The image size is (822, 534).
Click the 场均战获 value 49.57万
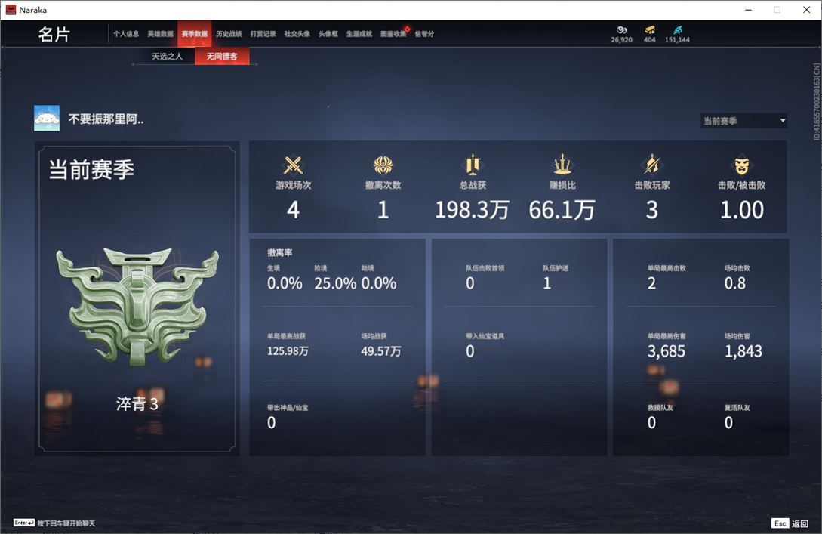381,351
